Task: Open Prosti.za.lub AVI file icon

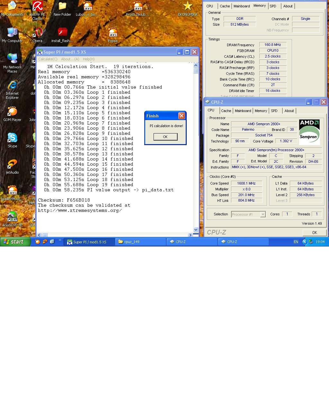Action: 138,9
